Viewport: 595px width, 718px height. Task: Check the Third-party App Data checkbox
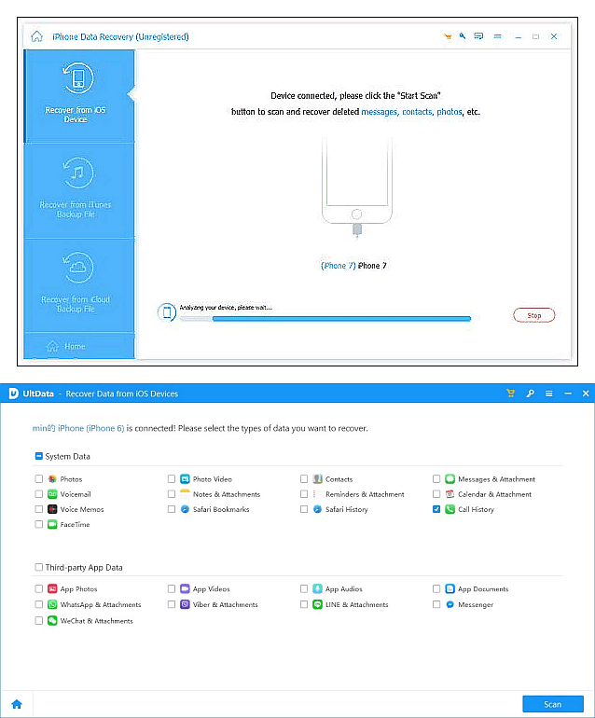click(39, 567)
